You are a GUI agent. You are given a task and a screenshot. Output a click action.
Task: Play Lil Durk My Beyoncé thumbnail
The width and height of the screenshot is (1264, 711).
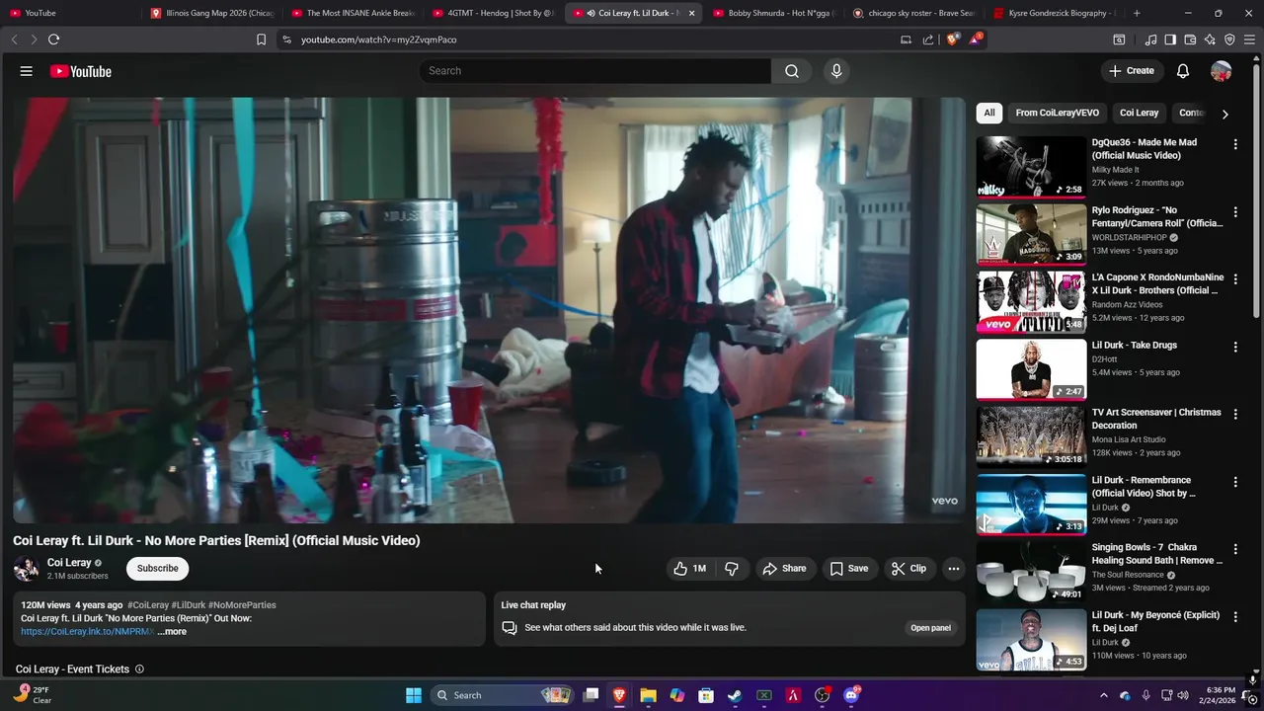[x=1031, y=640]
